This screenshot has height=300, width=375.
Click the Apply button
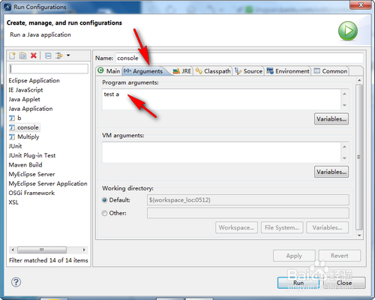click(x=294, y=256)
